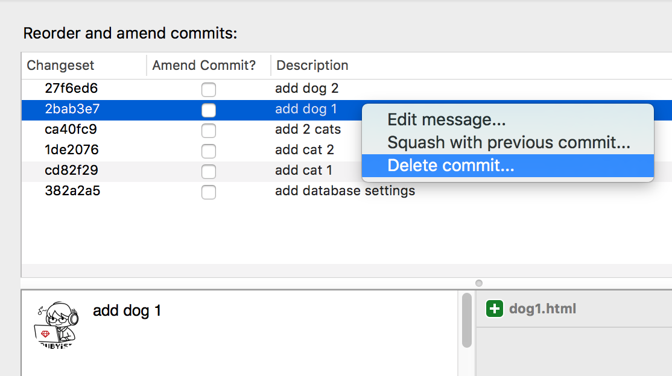Click the green added-file icon beside dog1.html
Screen dimensions: 672x376
pos(494,308)
